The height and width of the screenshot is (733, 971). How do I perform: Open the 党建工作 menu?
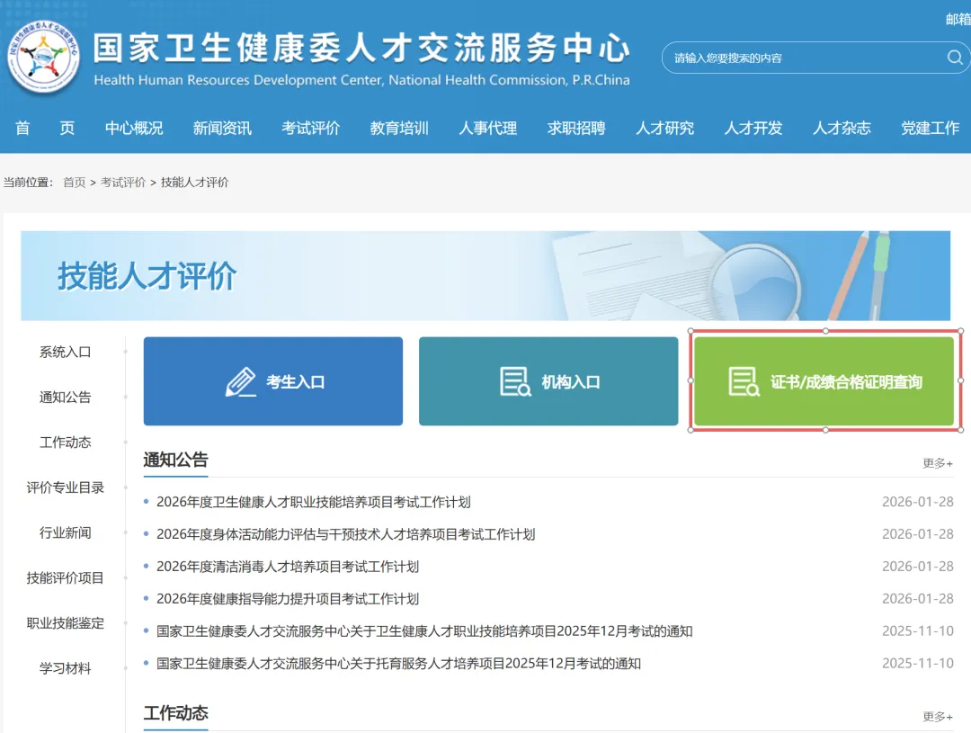[x=931, y=129]
